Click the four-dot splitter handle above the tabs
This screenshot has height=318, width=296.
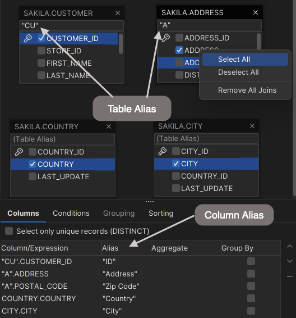150,202
